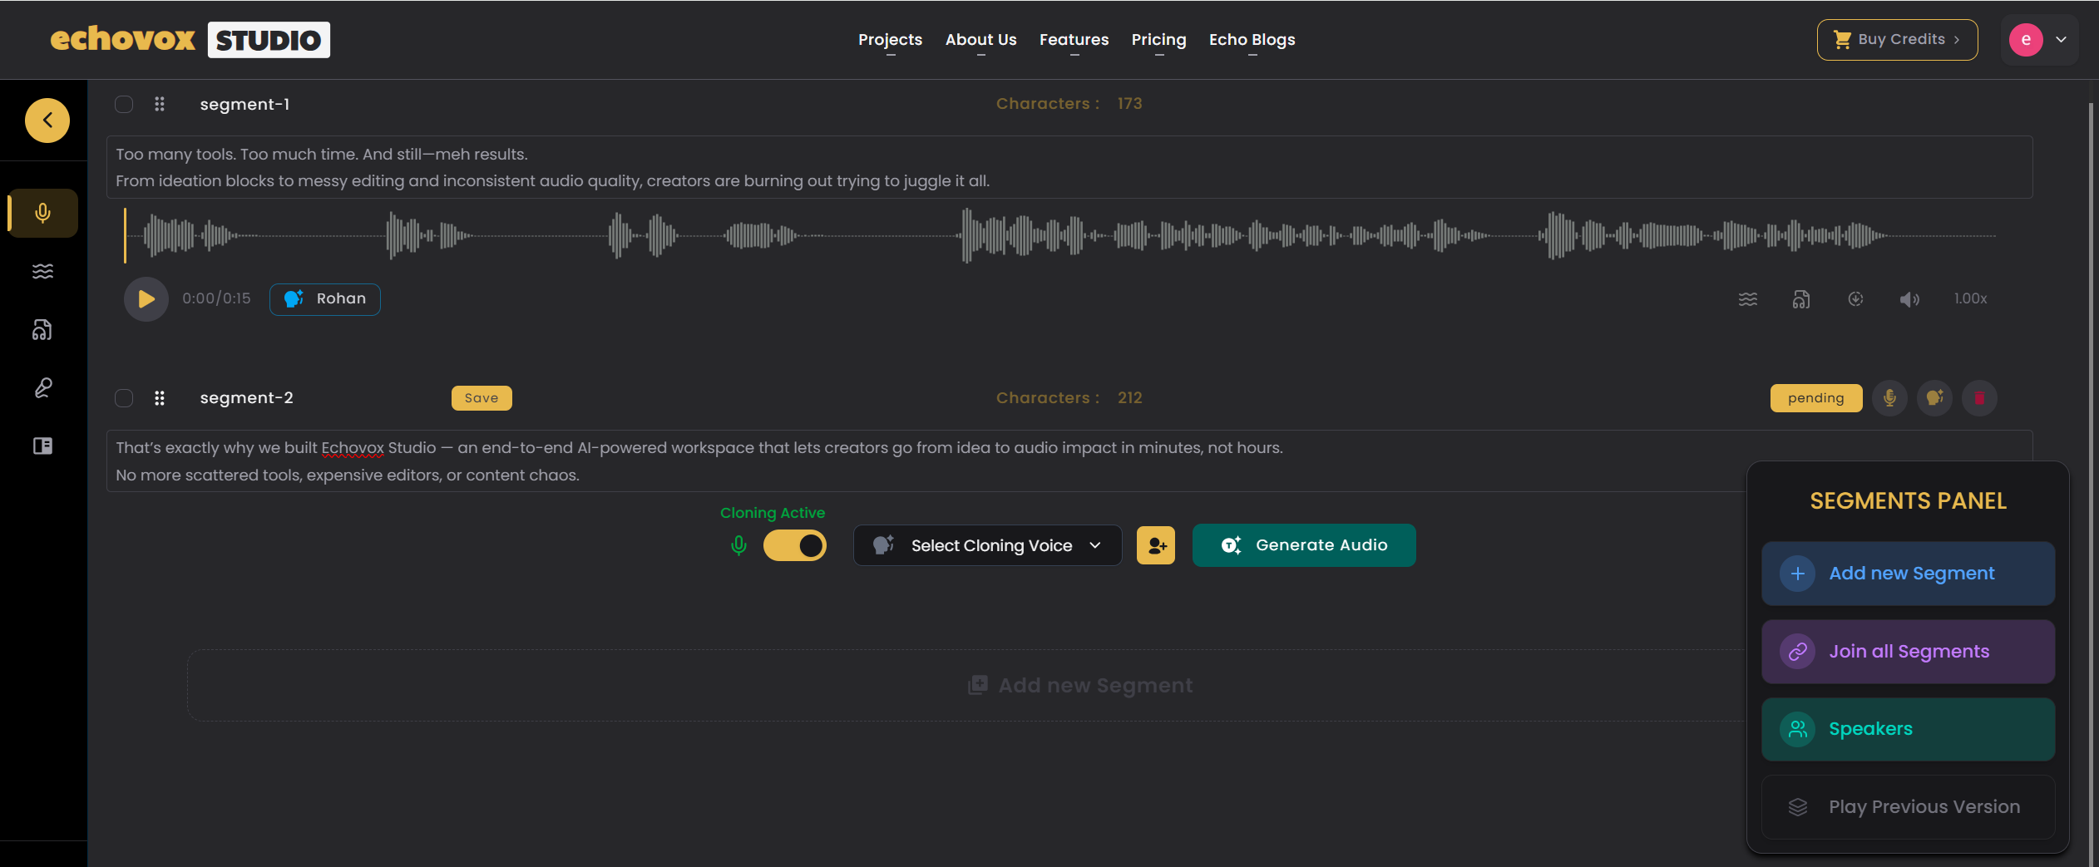Image resolution: width=2099 pixels, height=867 pixels.
Task: Seek within segment-1 waveform
Action: coord(1060,236)
